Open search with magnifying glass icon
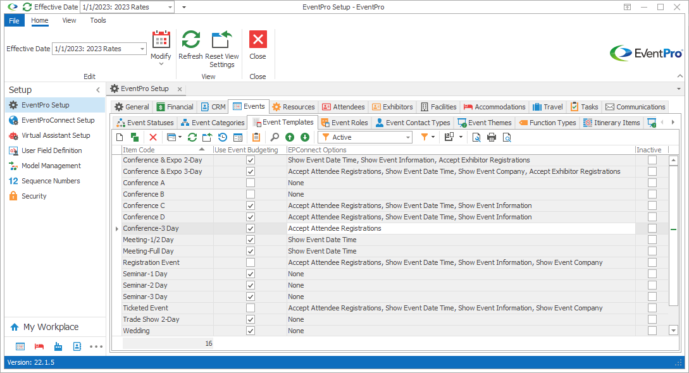The height and width of the screenshot is (373, 689). point(275,137)
